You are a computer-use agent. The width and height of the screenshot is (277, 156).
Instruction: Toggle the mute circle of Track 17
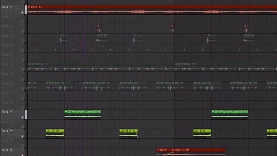pyautogui.click(x=22, y=60)
